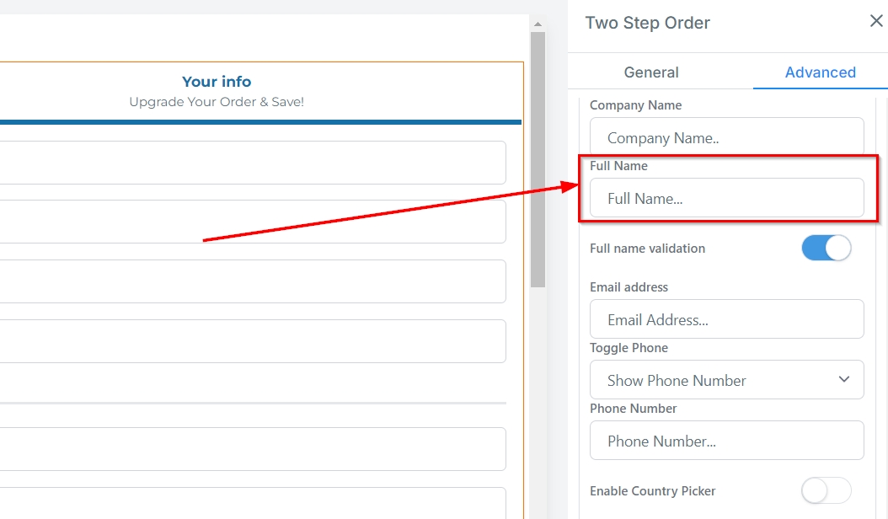888x519 pixels.
Task: Click the first form field under Your info
Action: pos(253,163)
